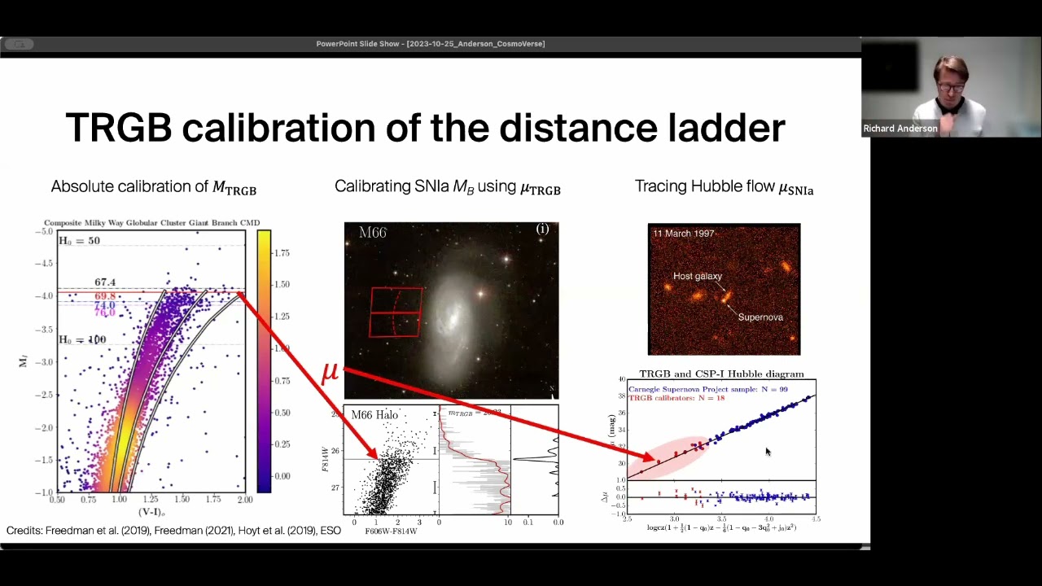This screenshot has width=1042, height=586.
Task: Click the Richard Anderson name label
Action: coord(900,129)
